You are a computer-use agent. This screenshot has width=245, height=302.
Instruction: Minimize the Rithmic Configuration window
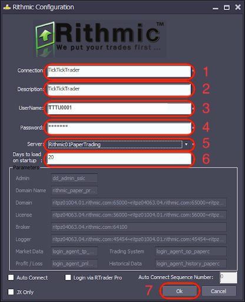tap(216, 8)
